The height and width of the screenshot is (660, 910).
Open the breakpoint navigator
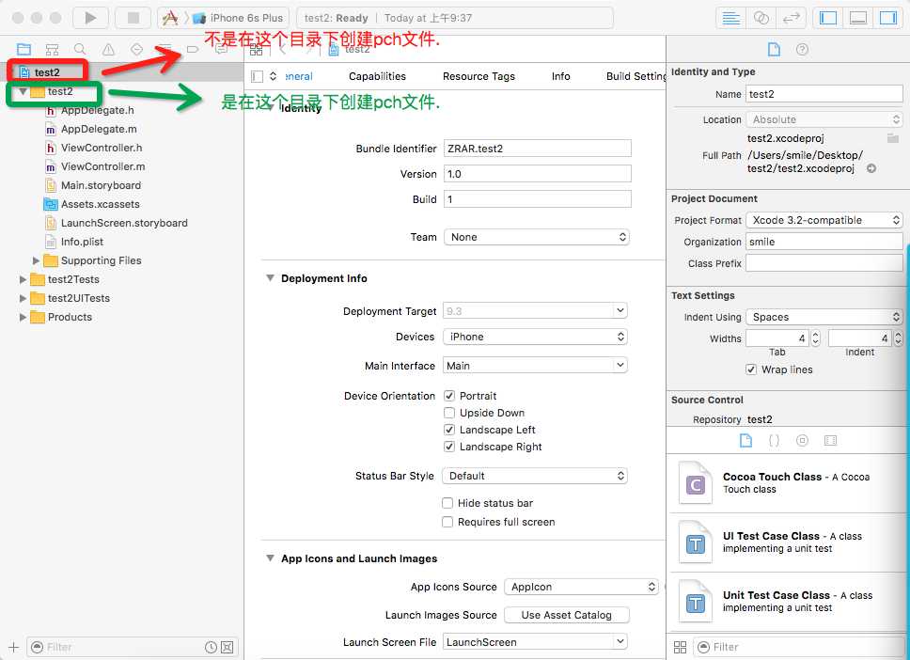pos(193,49)
